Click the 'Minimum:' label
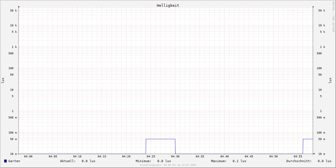 coord(144,161)
